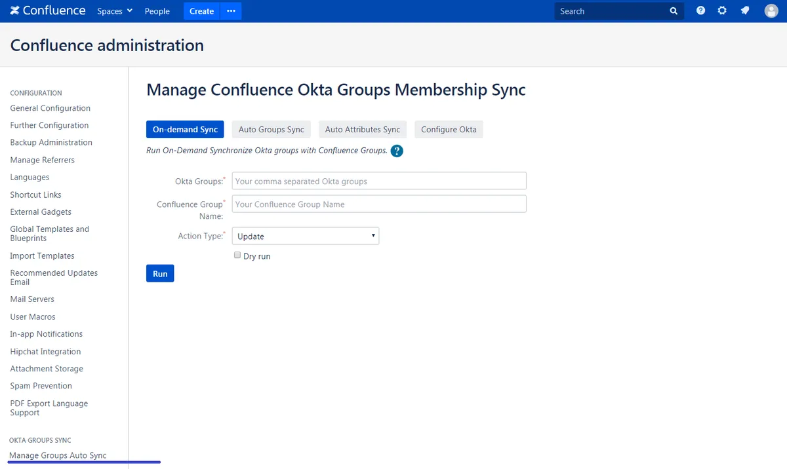Open In-app Notifications link
The height and width of the screenshot is (469, 787).
(x=46, y=333)
